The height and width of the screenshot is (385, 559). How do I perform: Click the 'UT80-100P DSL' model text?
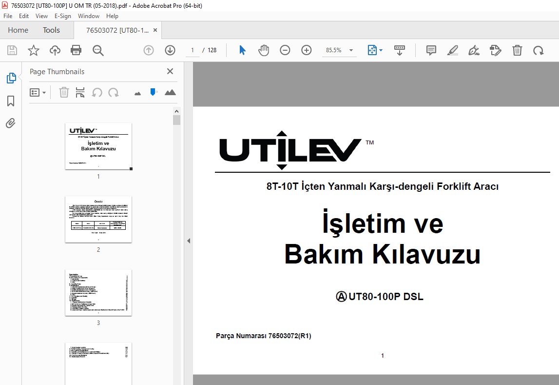coord(386,297)
